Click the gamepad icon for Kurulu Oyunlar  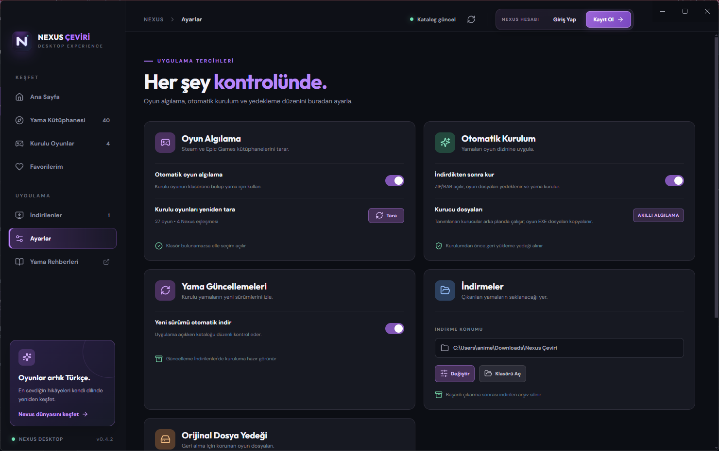[x=19, y=144]
